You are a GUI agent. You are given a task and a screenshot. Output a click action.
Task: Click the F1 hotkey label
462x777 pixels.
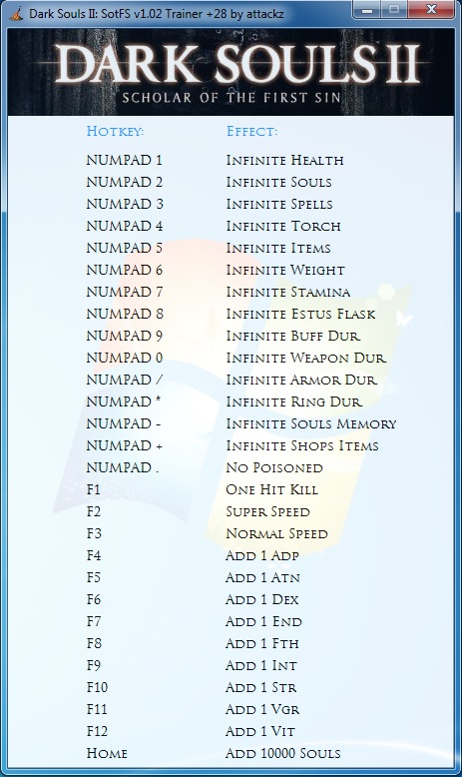(x=94, y=489)
